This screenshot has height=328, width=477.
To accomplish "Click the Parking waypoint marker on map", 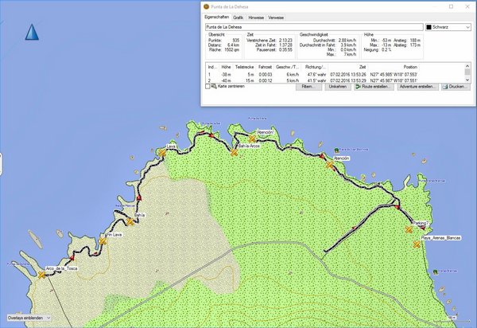I will [409, 229].
